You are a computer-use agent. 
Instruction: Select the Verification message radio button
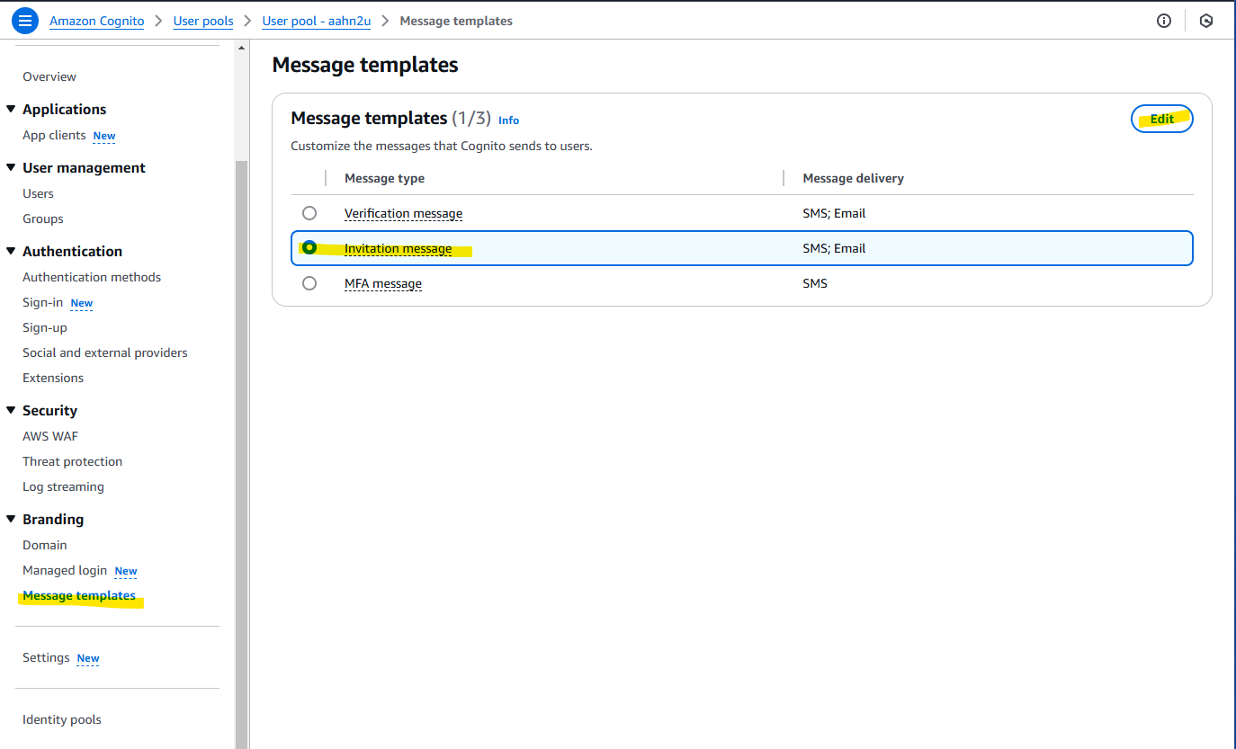click(x=309, y=213)
